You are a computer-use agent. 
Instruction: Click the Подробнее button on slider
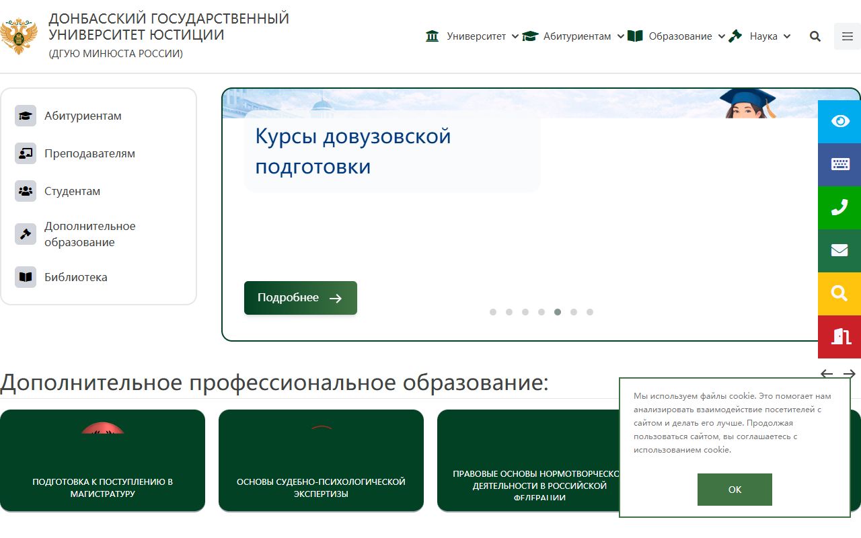pos(301,298)
